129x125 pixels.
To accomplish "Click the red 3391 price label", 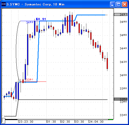I will click(x=30, y=79).
